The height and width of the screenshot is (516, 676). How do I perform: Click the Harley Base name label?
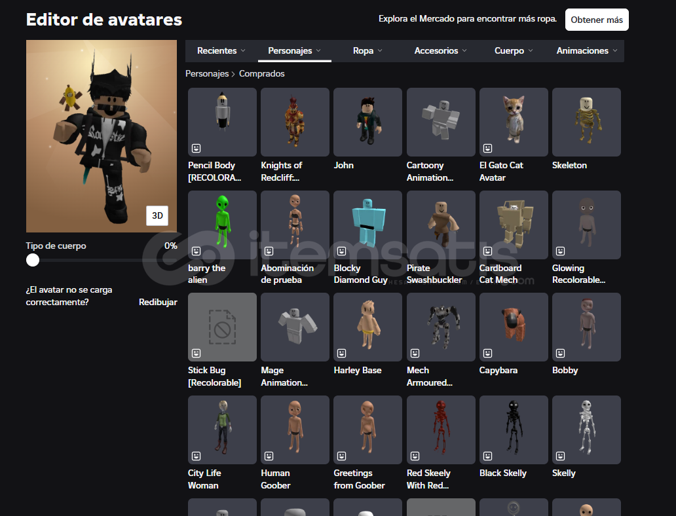(x=358, y=370)
